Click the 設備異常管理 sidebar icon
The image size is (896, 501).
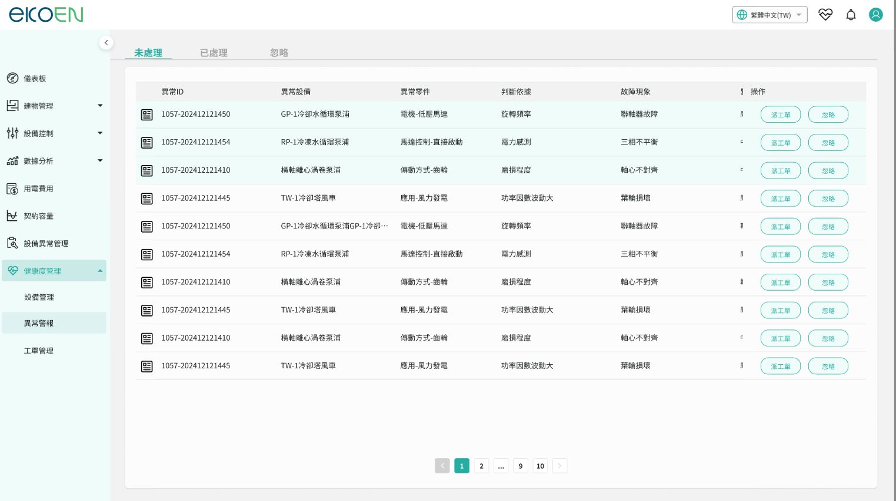click(12, 243)
